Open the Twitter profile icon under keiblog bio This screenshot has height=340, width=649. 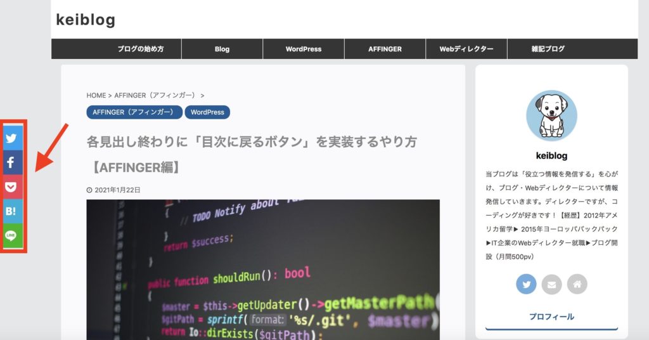(x=526, y=284)
